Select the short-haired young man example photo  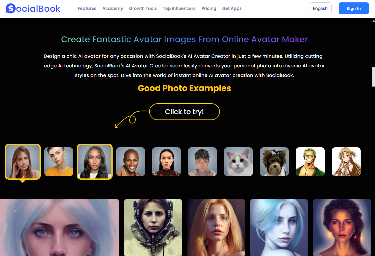[202, 162]
